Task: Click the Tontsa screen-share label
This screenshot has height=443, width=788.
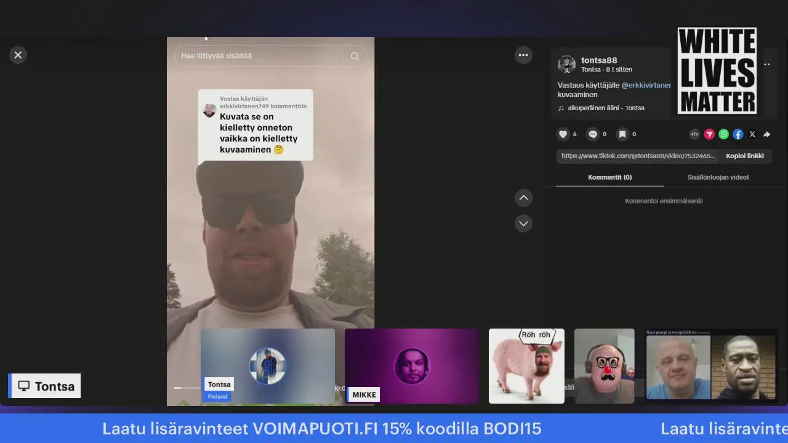Action: (44, 386)
